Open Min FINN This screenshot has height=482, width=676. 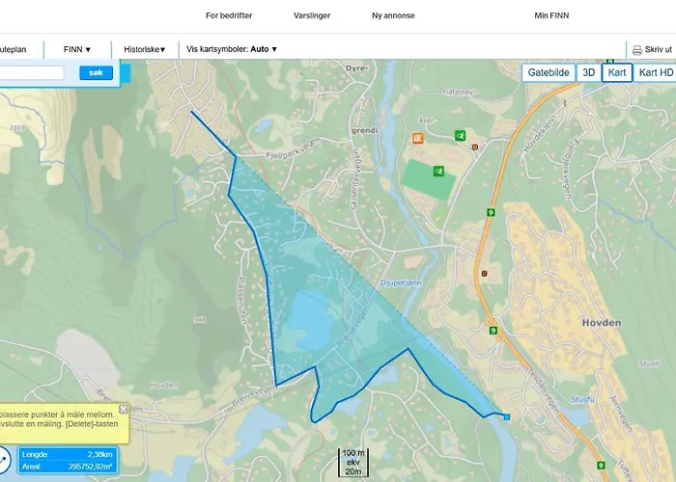click(551, 15)
